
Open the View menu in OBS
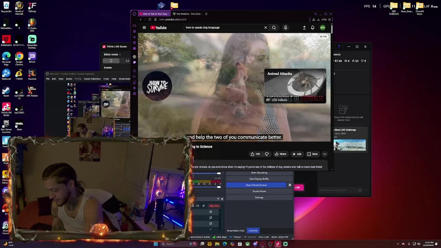tap(61, 79)
